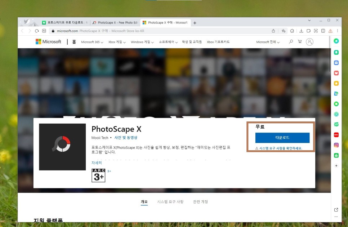348x227 pixels.
Task: Click the green ring icon in sidebar
Action: (336, 41)
